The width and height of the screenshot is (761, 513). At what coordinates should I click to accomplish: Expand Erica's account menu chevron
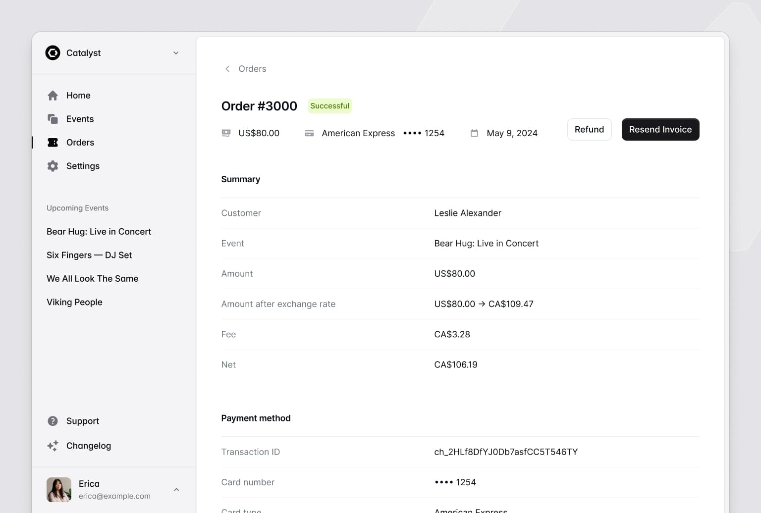point(176,489)
